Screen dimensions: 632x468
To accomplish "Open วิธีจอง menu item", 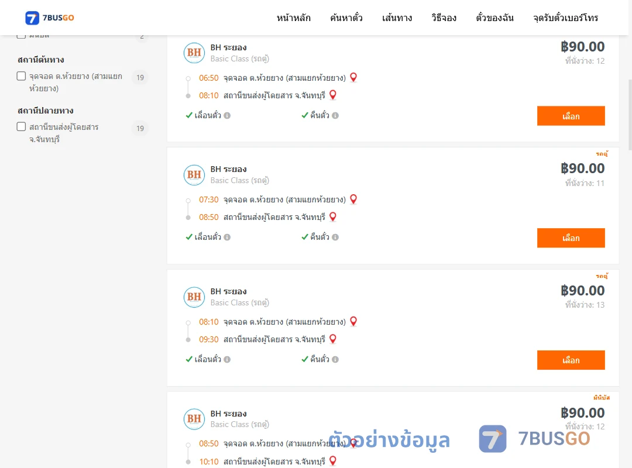I will tap(444, 18).
